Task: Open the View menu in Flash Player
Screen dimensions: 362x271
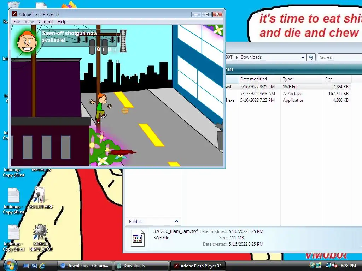Action: (29, 22)
